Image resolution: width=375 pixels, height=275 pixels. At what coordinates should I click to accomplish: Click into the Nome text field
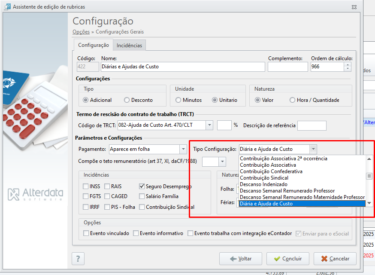183,67
